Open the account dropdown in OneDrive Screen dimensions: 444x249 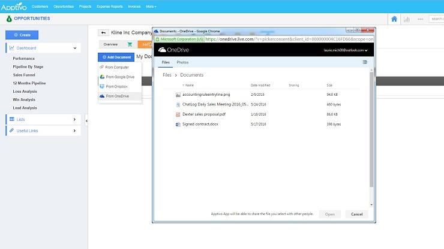(346, 50)
